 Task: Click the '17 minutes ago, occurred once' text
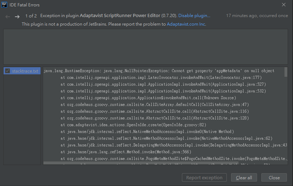[257, 16]
